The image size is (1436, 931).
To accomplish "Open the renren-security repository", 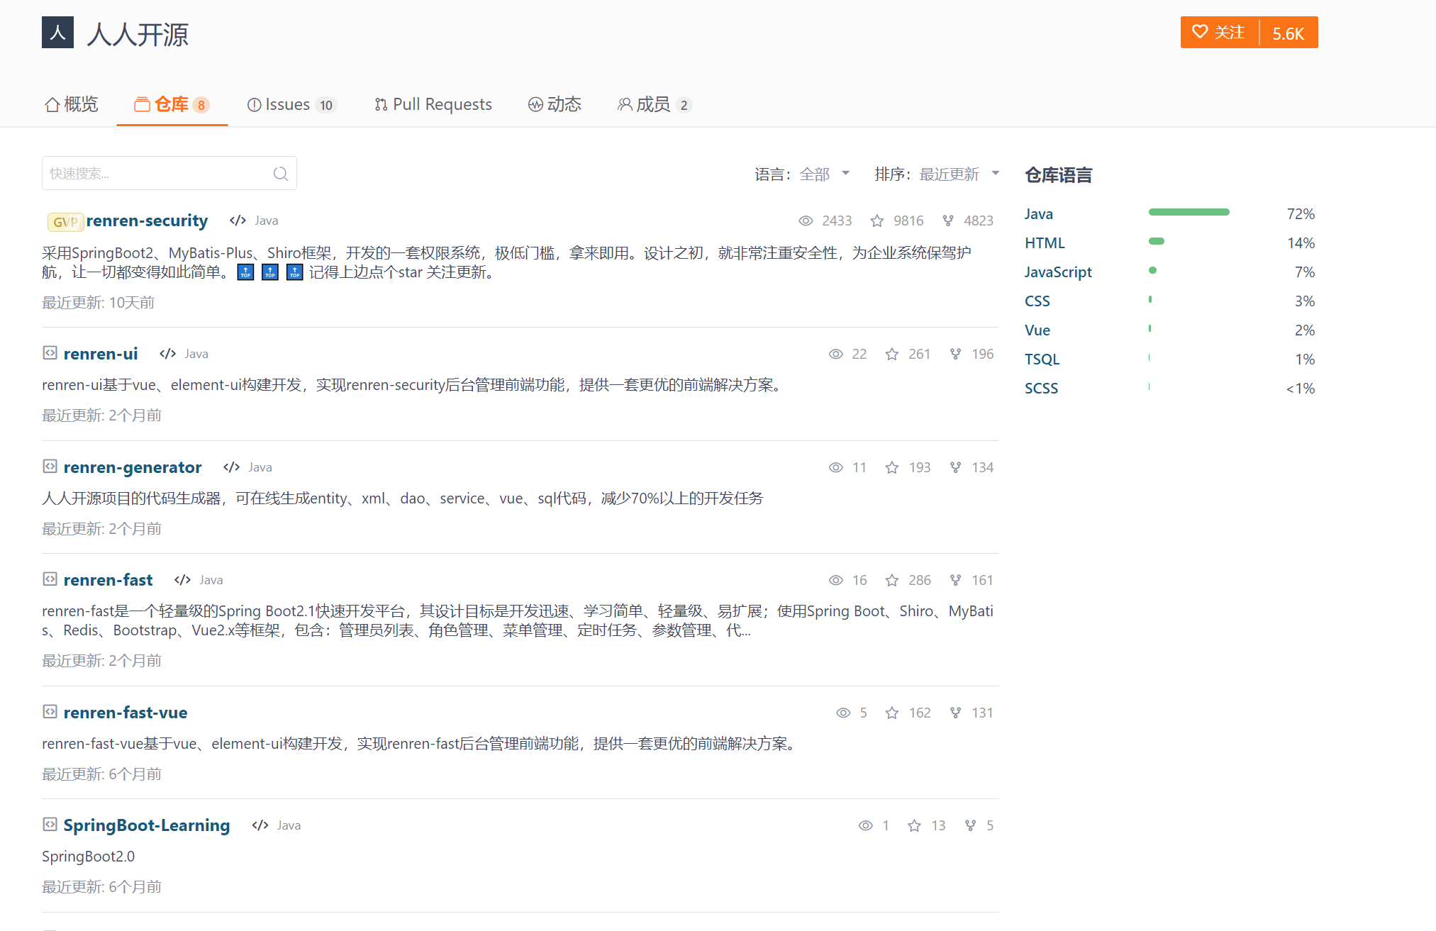I will point(147,221).
